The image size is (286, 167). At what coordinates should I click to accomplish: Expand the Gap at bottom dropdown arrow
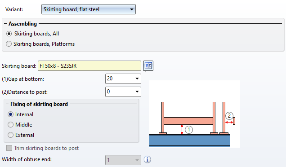[137, 79]
